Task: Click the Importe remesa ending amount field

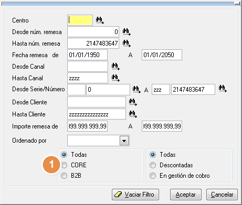Action: point(162,126)
